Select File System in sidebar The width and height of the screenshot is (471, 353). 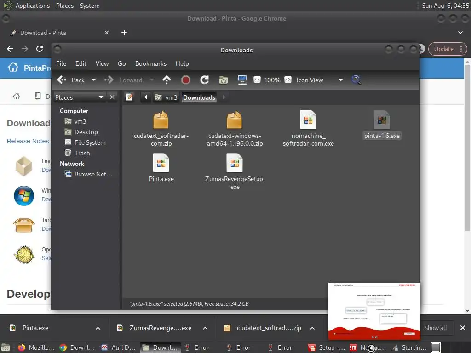pyautogui.click(x=85, y=142)
